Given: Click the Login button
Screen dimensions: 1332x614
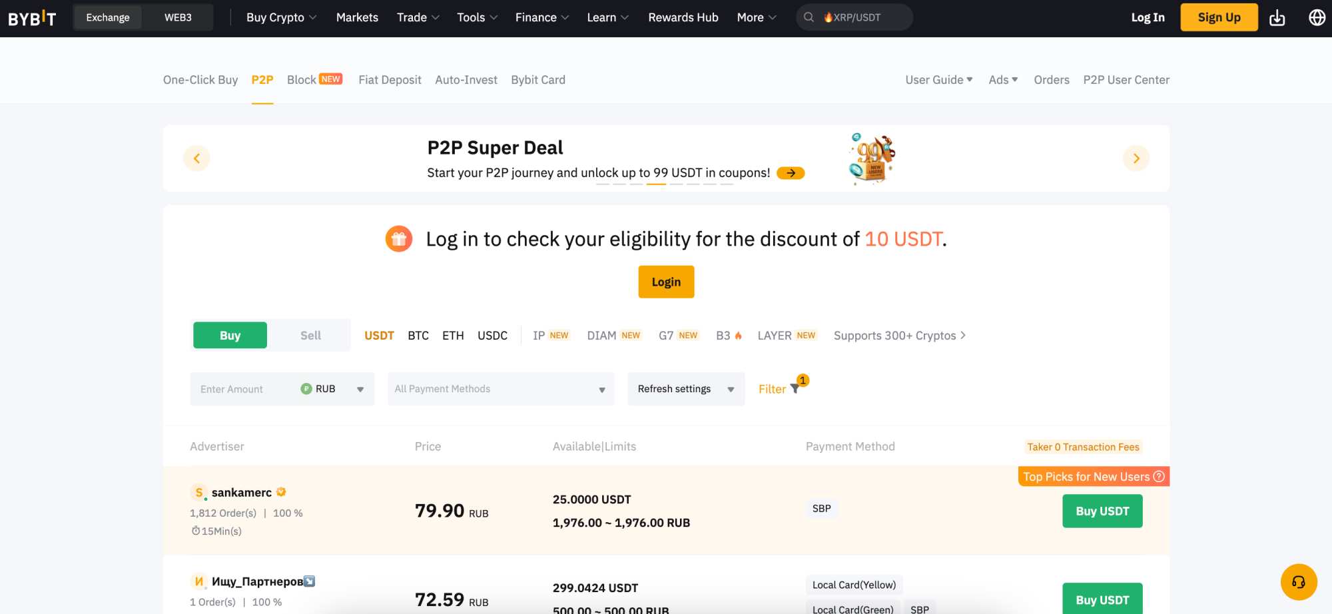Looking at the screenshot, I should [x=666, y=281].
